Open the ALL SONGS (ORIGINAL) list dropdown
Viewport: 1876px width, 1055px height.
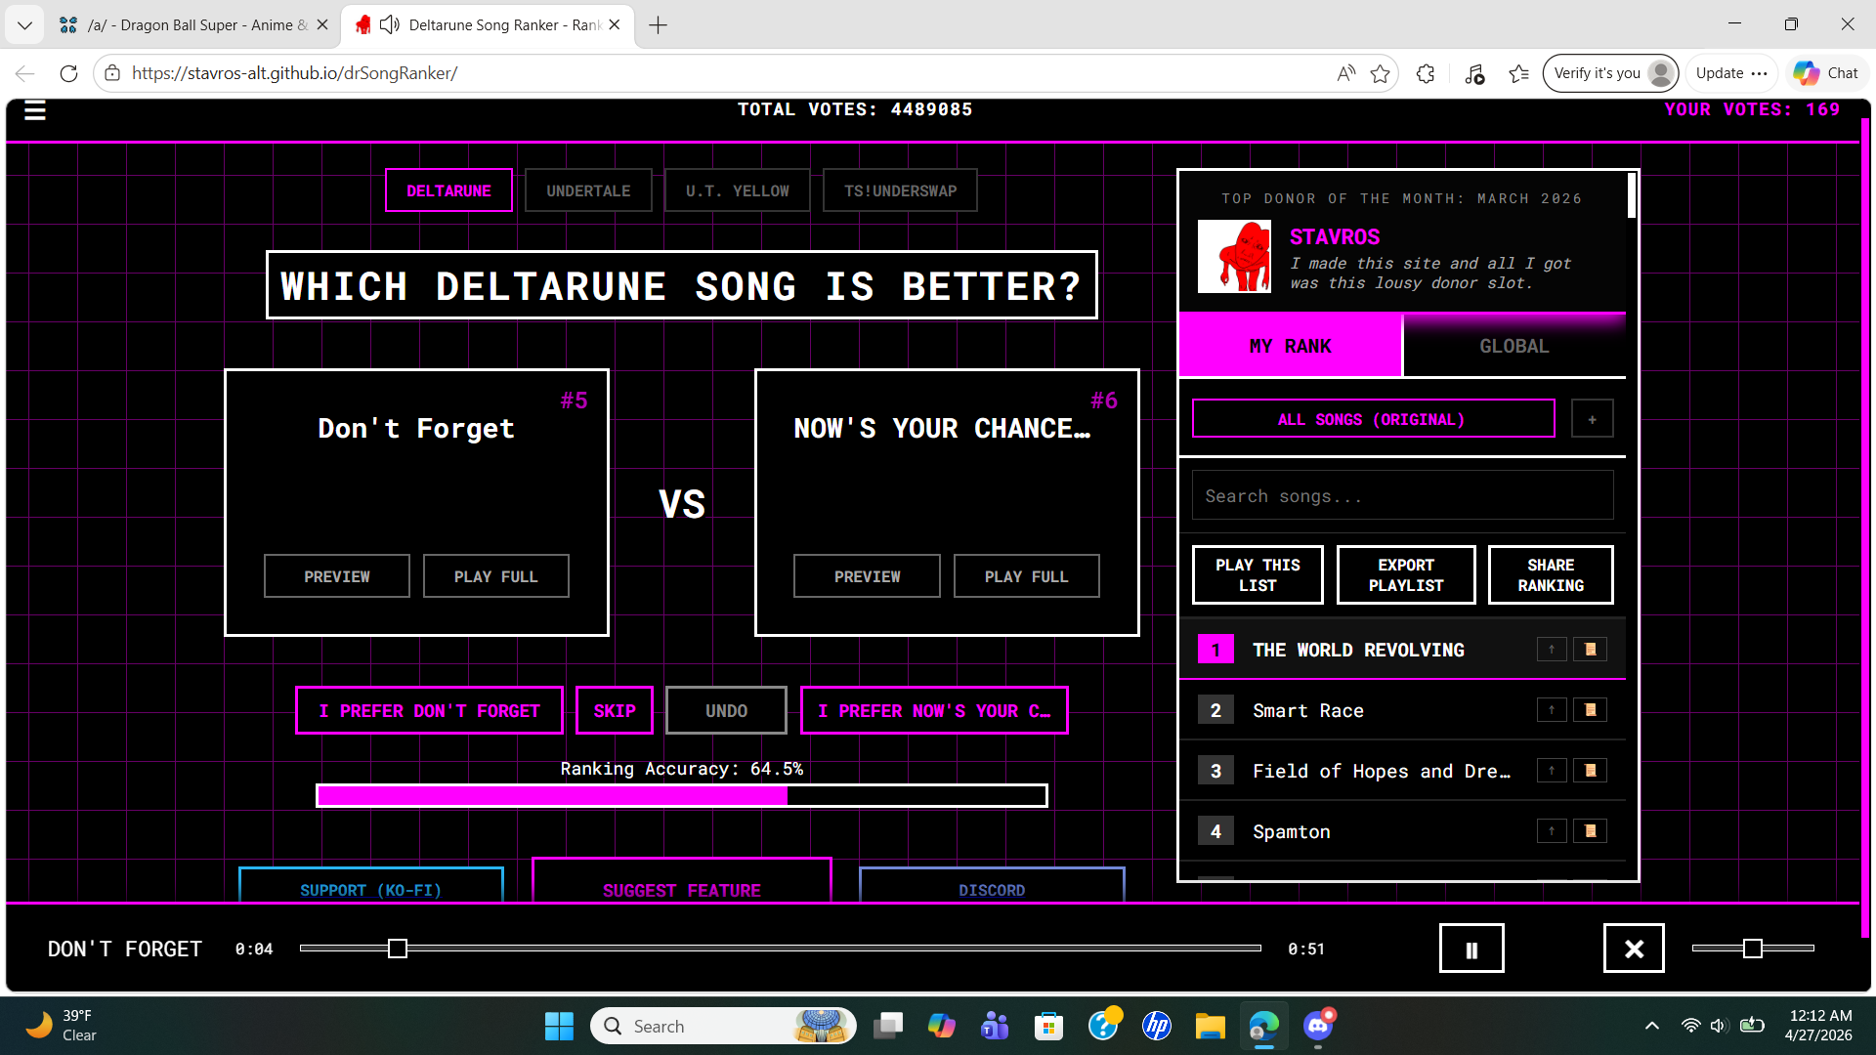click(1372, 419)
